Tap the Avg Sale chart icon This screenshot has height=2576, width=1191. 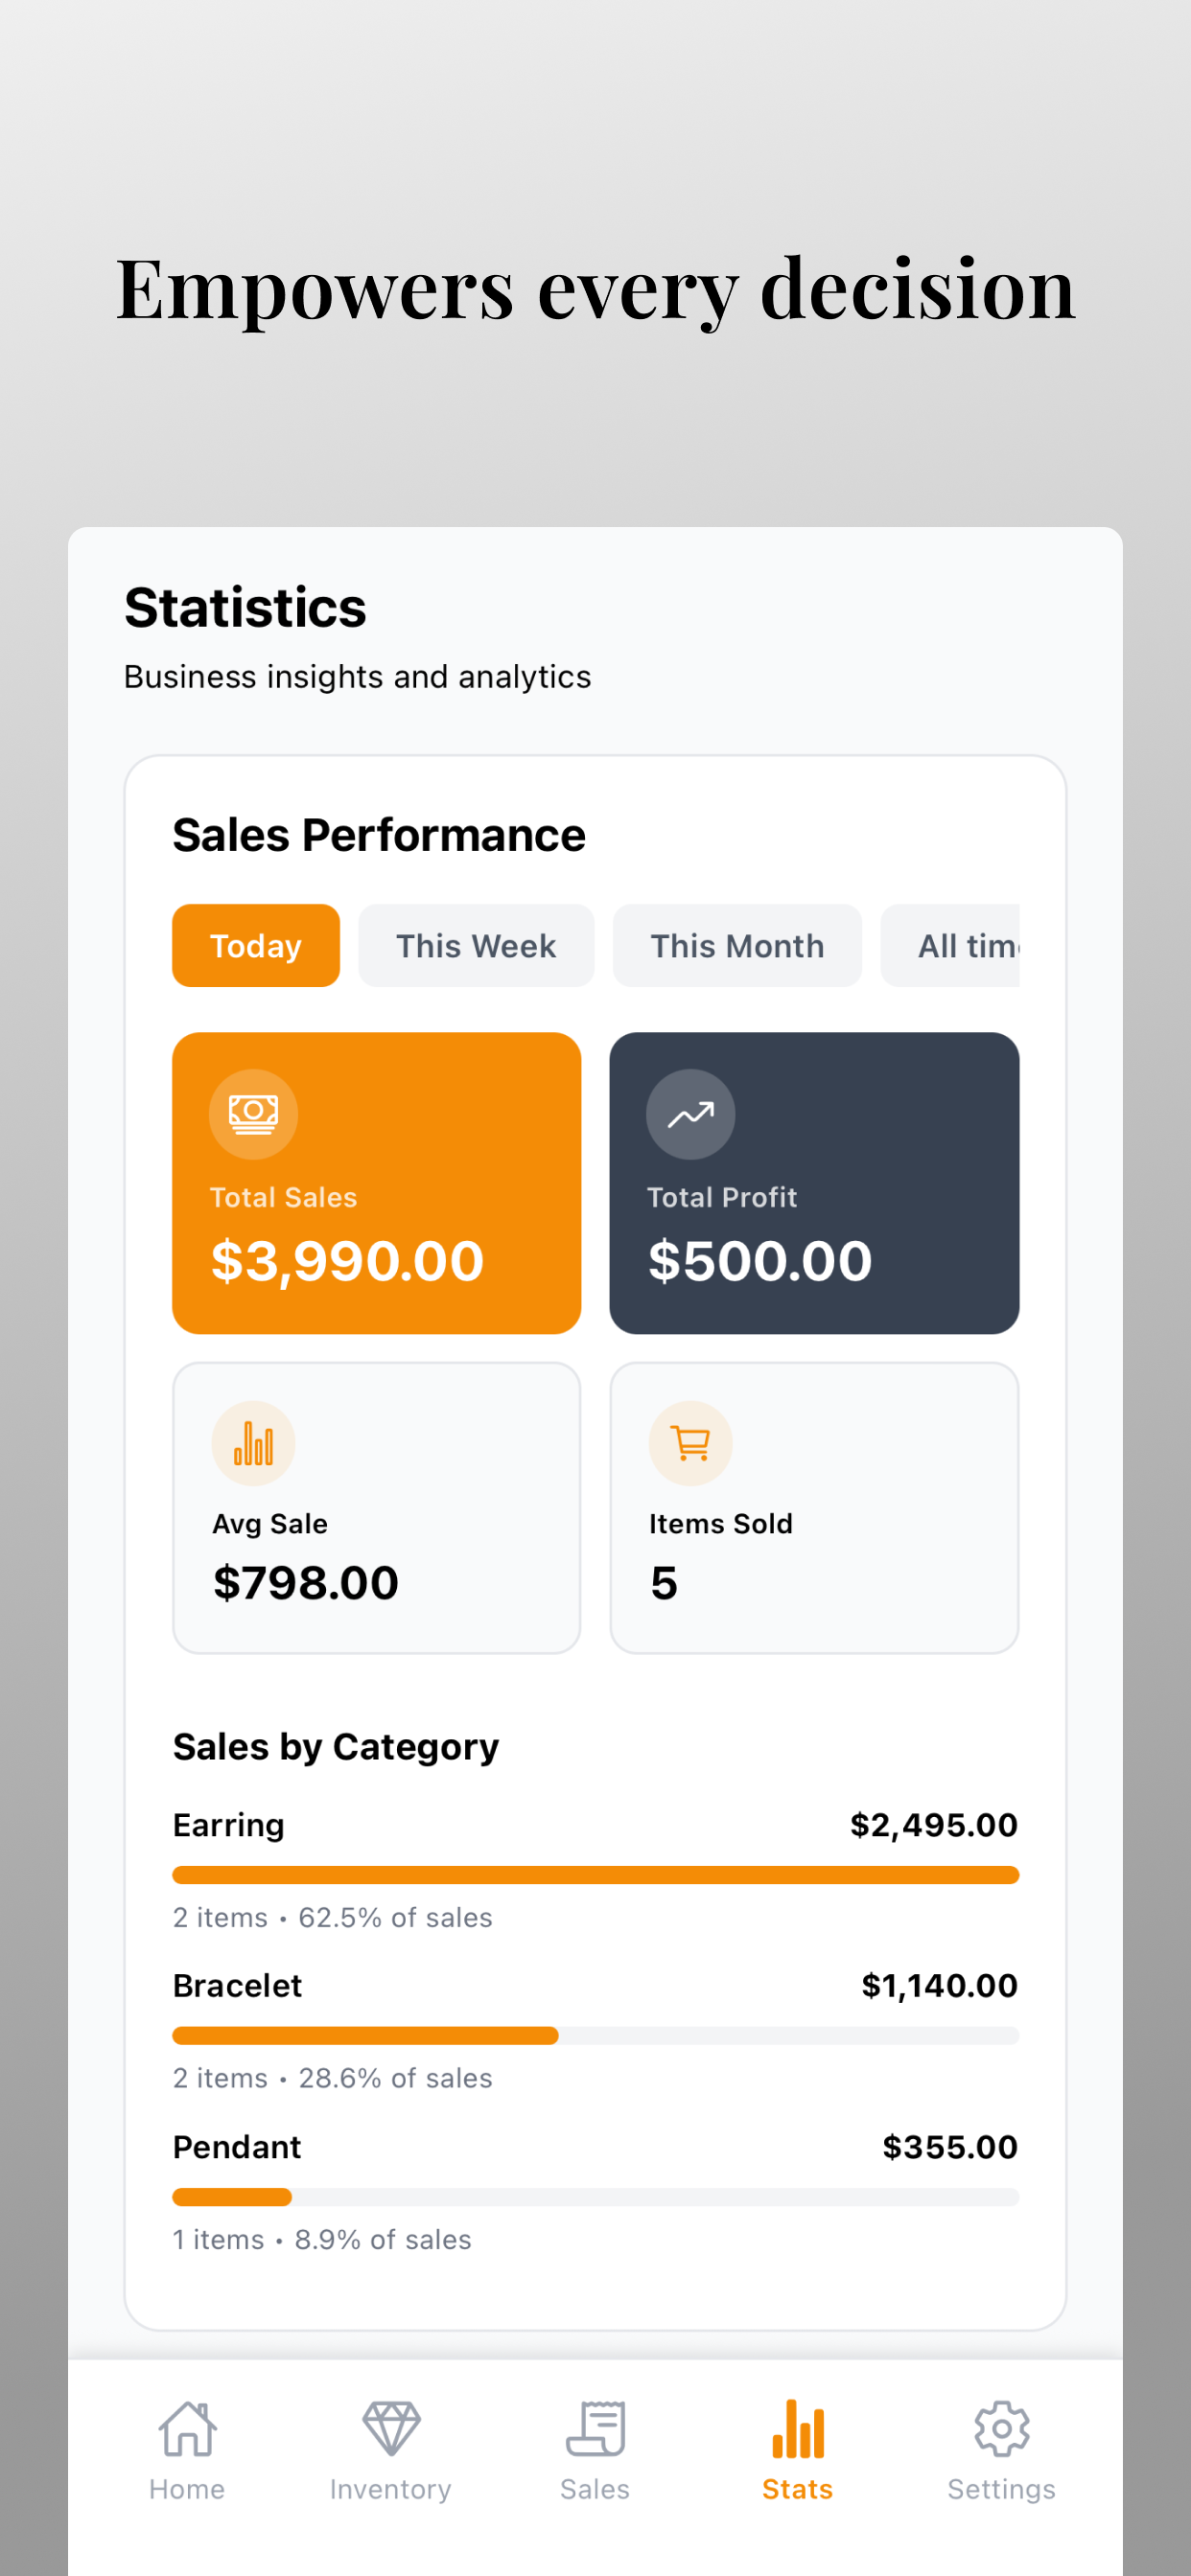(x=253, y=1443)
